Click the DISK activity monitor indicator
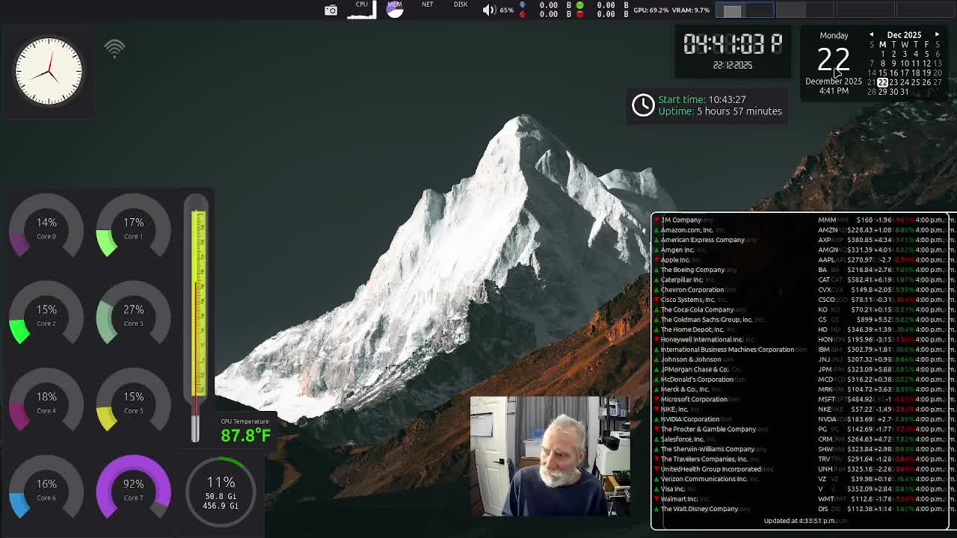 click(461, 7)
